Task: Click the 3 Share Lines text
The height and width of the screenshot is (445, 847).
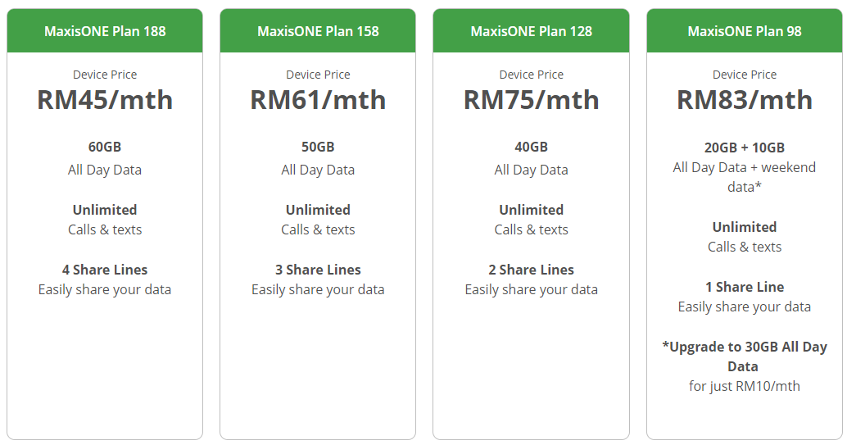Action: [x=318, y=270]
